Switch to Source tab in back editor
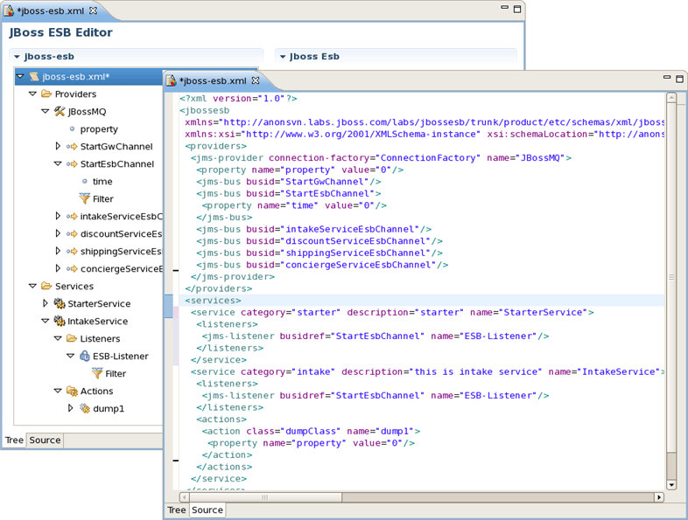 pyautogui.click(x=45, y=440)
